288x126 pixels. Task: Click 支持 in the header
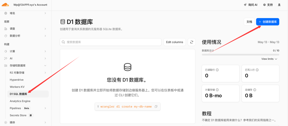(x=268, y=5)
